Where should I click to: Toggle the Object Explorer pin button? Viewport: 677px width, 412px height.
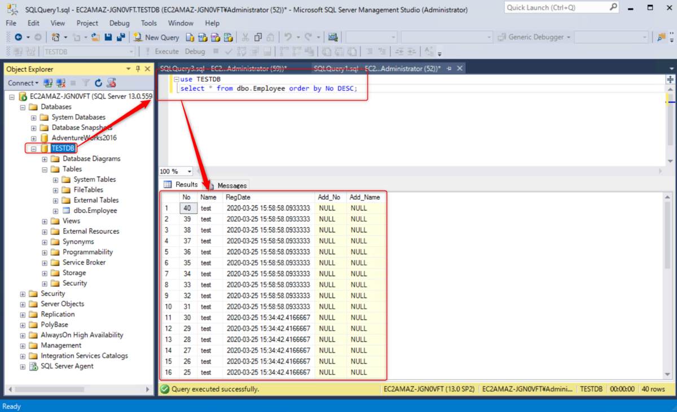[x=137, y=68]
